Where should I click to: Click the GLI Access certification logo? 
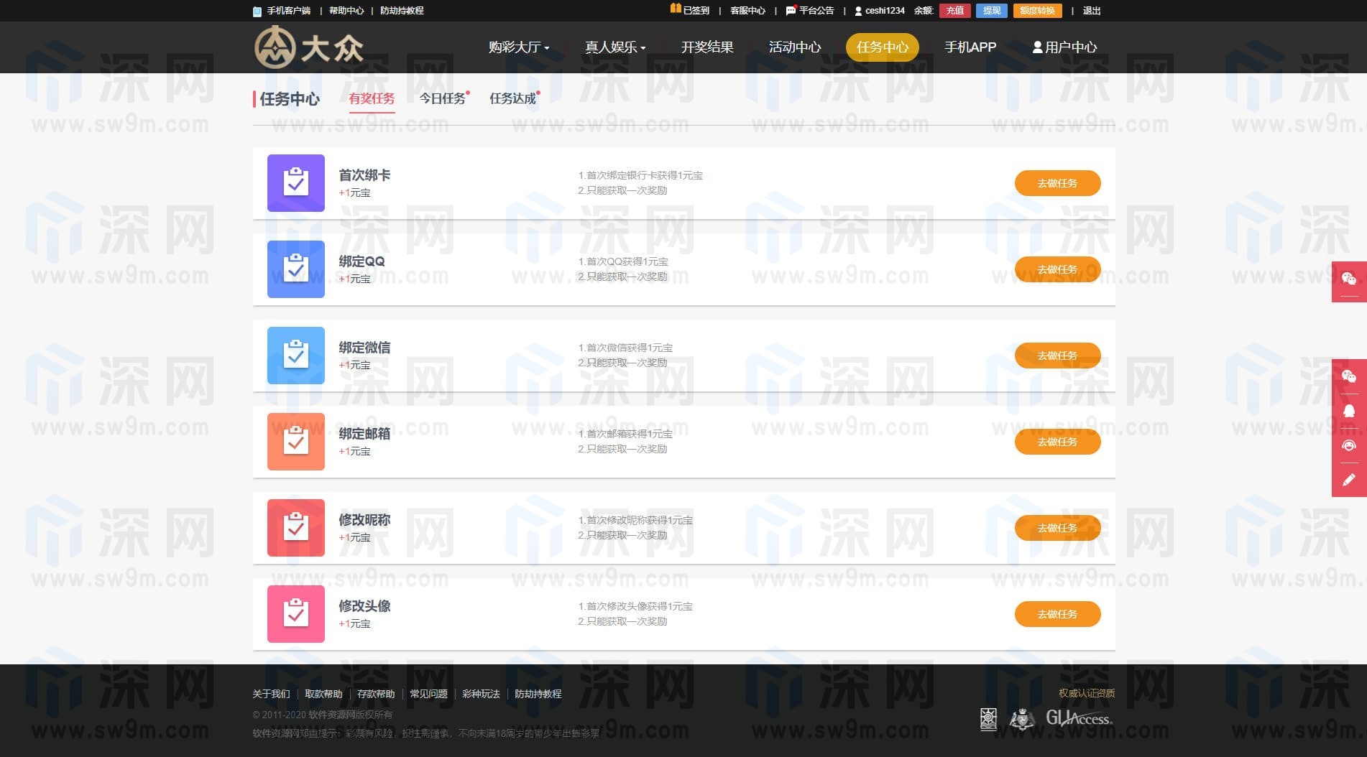[x=1078, y=718]
